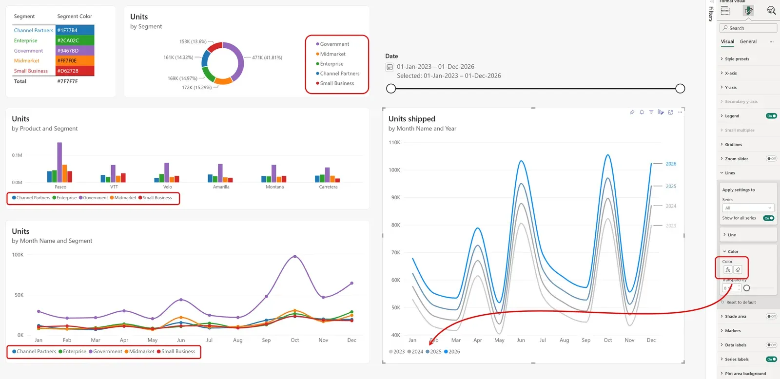Click the 2024 legend item in Units shipped
This screenshot has width=780, height=379.
pyautogui.click(x=415, y=352)
